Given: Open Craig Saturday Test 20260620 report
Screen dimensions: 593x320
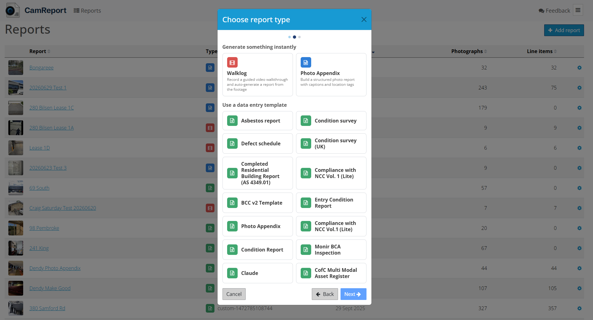Looking at the screenshot, I should click(x=63, y=208).
